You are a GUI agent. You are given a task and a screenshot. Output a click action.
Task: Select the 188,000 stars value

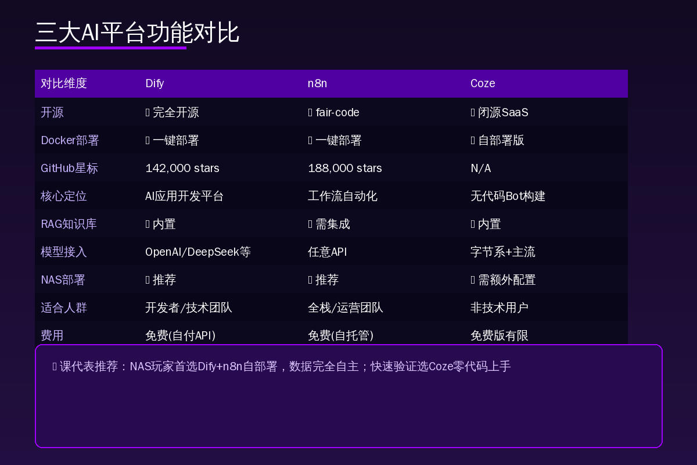345,168
